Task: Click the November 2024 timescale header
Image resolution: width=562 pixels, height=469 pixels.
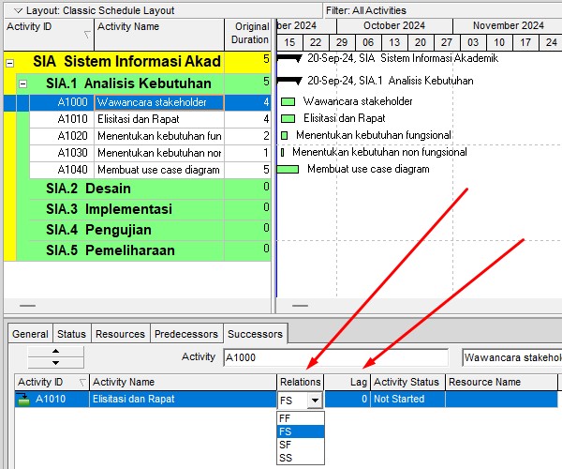Action: point(508,26)
